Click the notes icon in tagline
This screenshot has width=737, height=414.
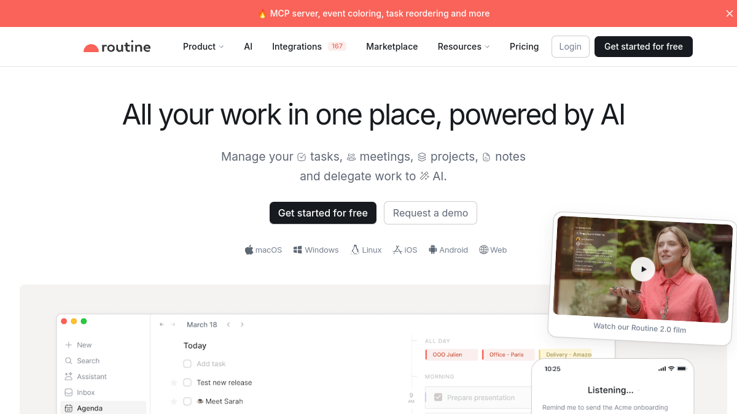[486, 157]
